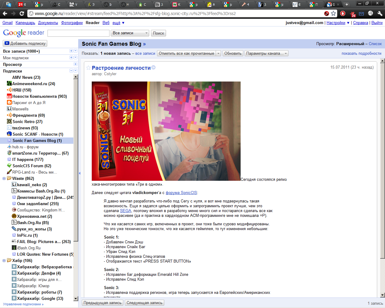Click the Animeweekend.ru feed icon
The height and width of the screenshot is (308, 385).
click(9, 84)
